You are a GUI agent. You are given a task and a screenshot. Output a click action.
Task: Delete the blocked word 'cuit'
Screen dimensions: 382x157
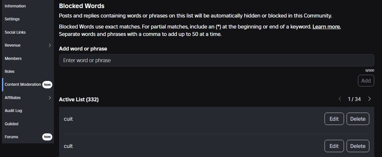(358, 119)
